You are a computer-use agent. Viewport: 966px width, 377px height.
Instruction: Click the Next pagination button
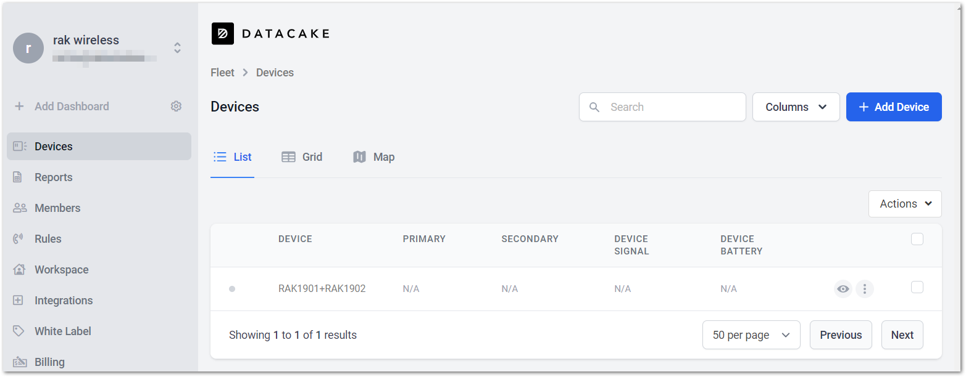click(x=902, y=335)
